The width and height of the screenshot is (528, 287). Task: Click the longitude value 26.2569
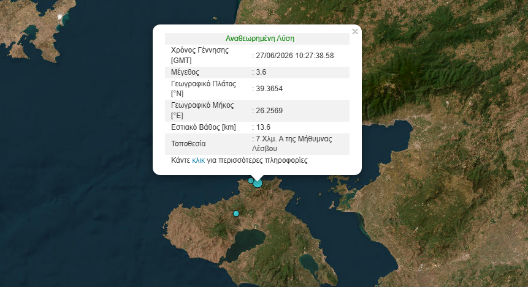[x=269, y=111]
